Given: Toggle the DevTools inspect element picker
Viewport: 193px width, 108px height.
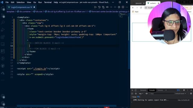Looking at the screenshot, I should click(132, 90).
